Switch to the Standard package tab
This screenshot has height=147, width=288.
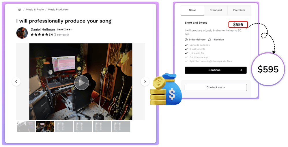point(216,10)
